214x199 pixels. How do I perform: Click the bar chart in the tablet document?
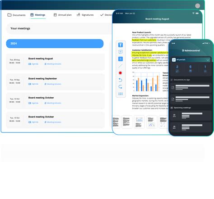coord(146,82)
